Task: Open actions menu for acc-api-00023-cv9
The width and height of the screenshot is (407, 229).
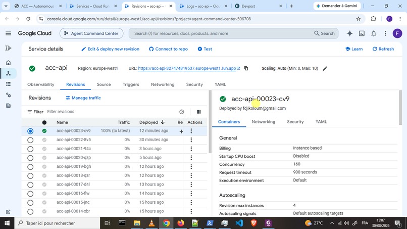Action: [191, 131]
